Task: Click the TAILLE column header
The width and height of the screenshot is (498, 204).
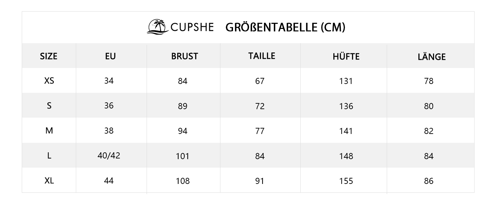Action: [x=262, y=56]
